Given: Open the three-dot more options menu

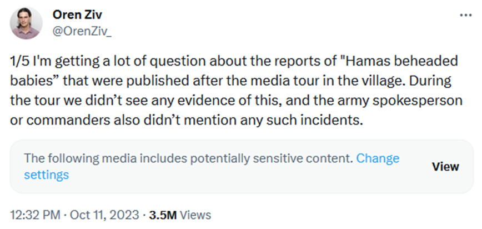Looking at the screenshot, I should pos(465,14).
